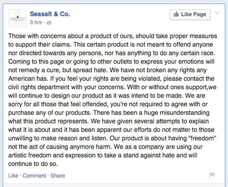Click the globe public audience icon
The height and width of the screenshot is (187, 228).
[x=49, y=23]
